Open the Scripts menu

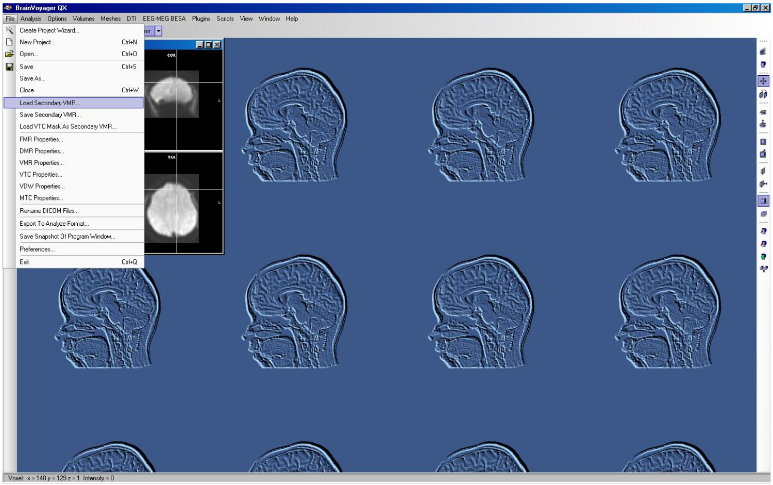225,19
